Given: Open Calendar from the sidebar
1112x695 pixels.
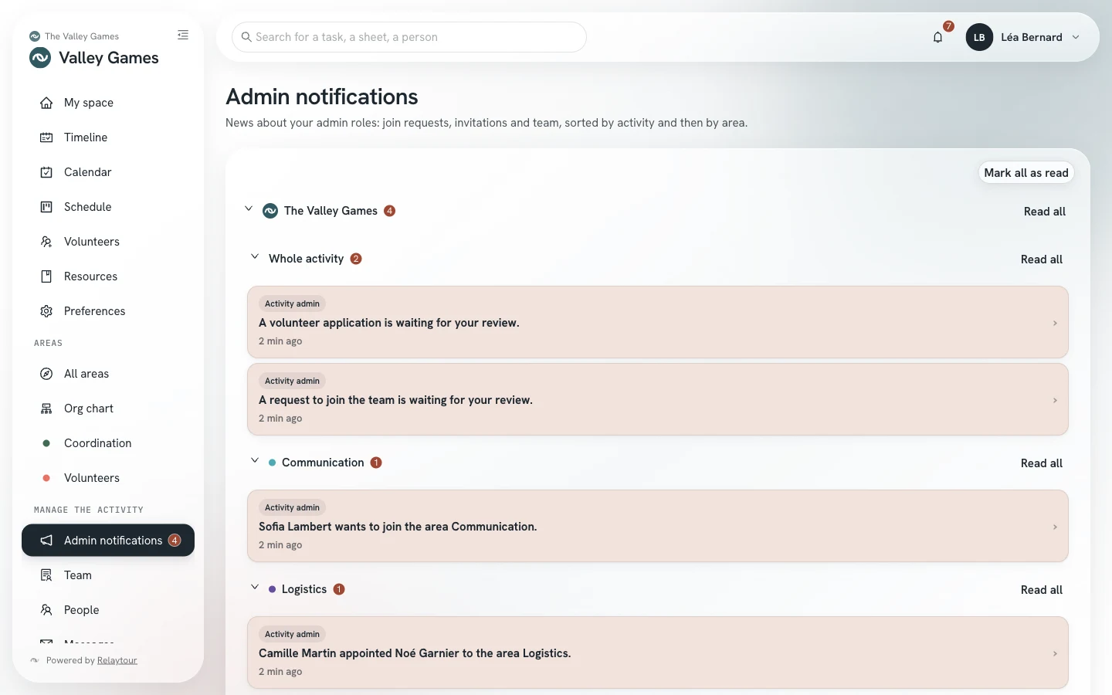Looking at the screenshot, I should [x=108, y=172].
